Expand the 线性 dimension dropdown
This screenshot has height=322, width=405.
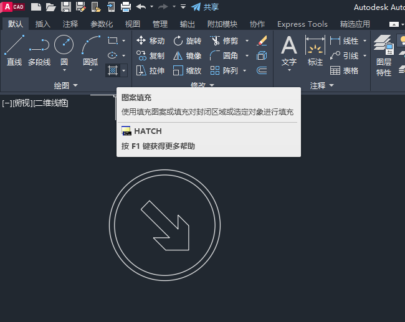click(364, 40)
